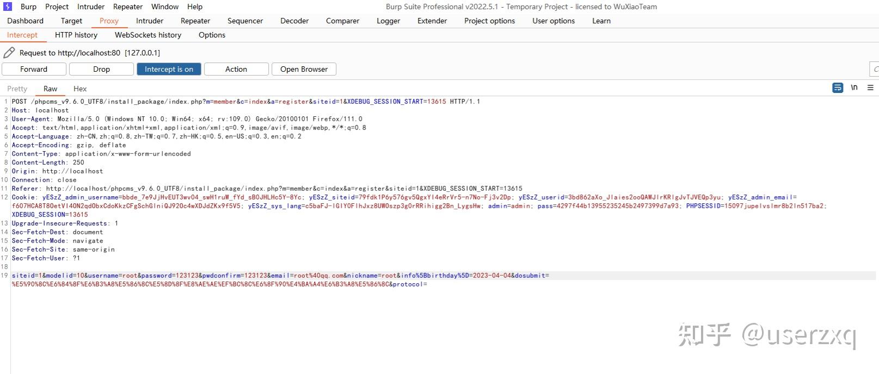
Task: Toggle the \n non-printable characters icon
Action: (855, 88)
